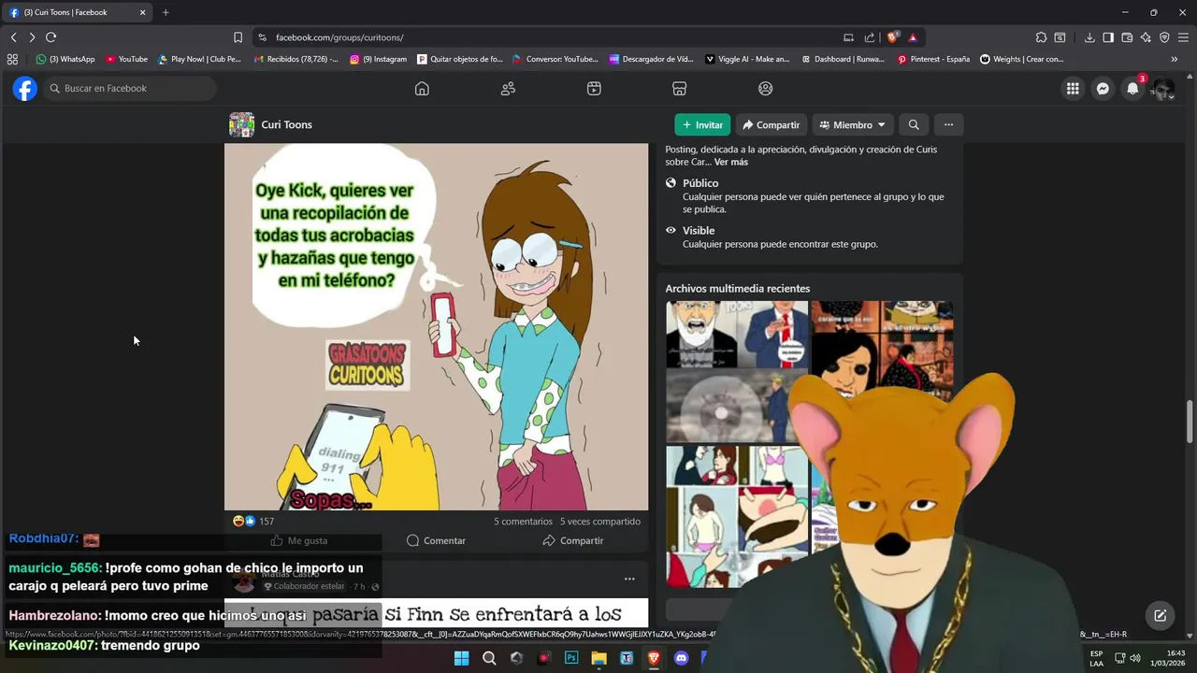This screenshot has height=673, width=1197.
Task: Open the Miembro dropdown
Action: click(852, 124)
